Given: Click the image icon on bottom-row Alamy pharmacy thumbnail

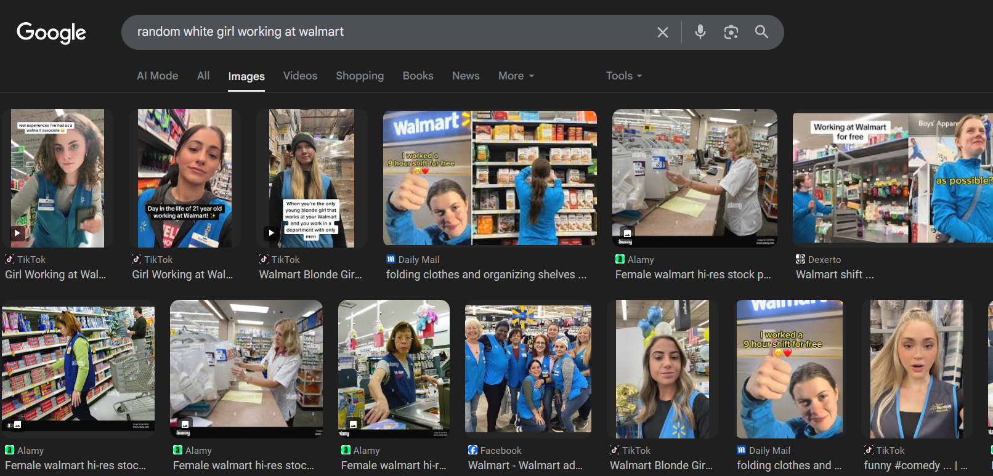Looking at the screenshot, I should point(185,425).
